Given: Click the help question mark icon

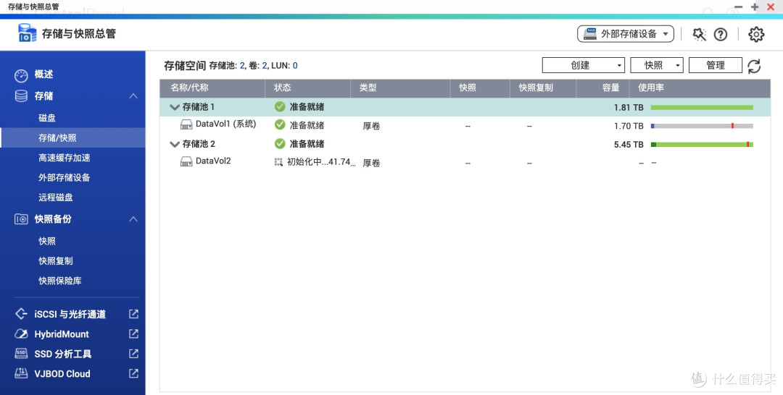Looking at the screenshot, I should pyautogui.click(x=720, y=34).
